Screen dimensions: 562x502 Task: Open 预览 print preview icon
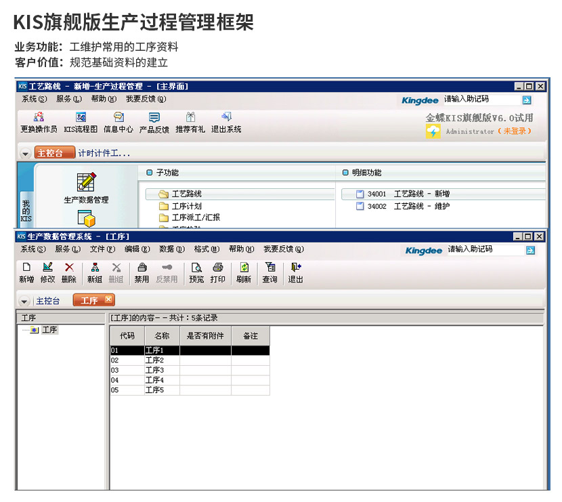(196, 268)
